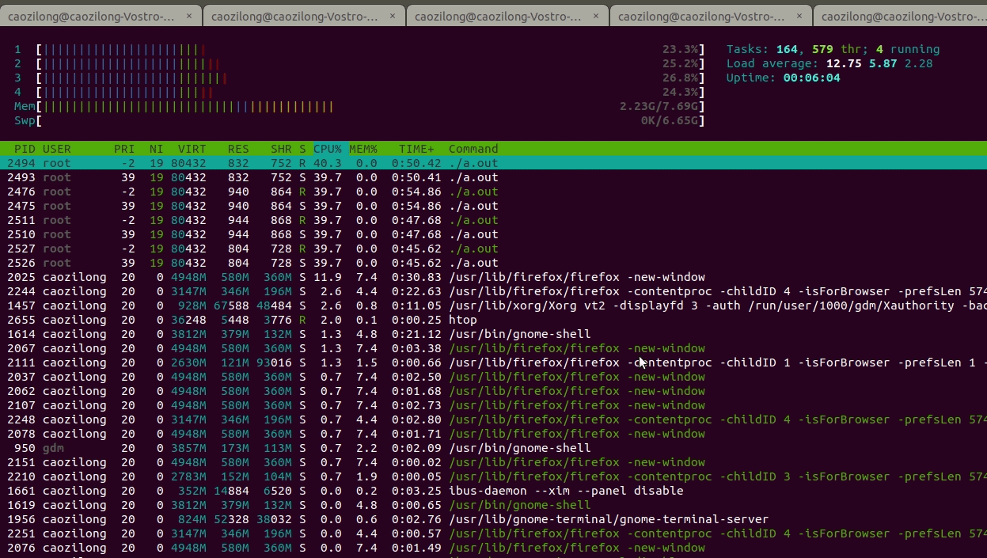
Task: Close the first terminal tab
Action: pos(189,16)
